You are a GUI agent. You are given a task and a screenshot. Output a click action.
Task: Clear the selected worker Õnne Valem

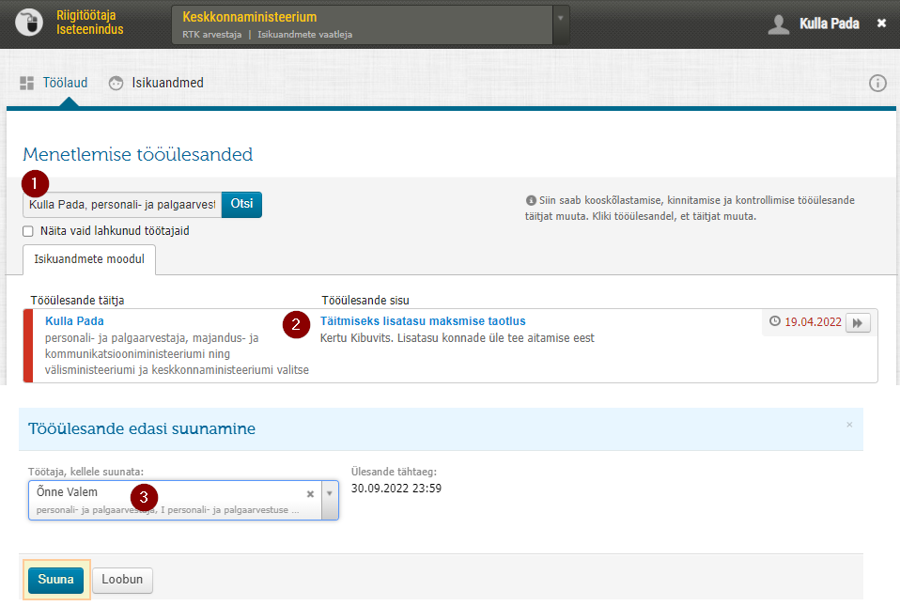[x=310, y=494]
